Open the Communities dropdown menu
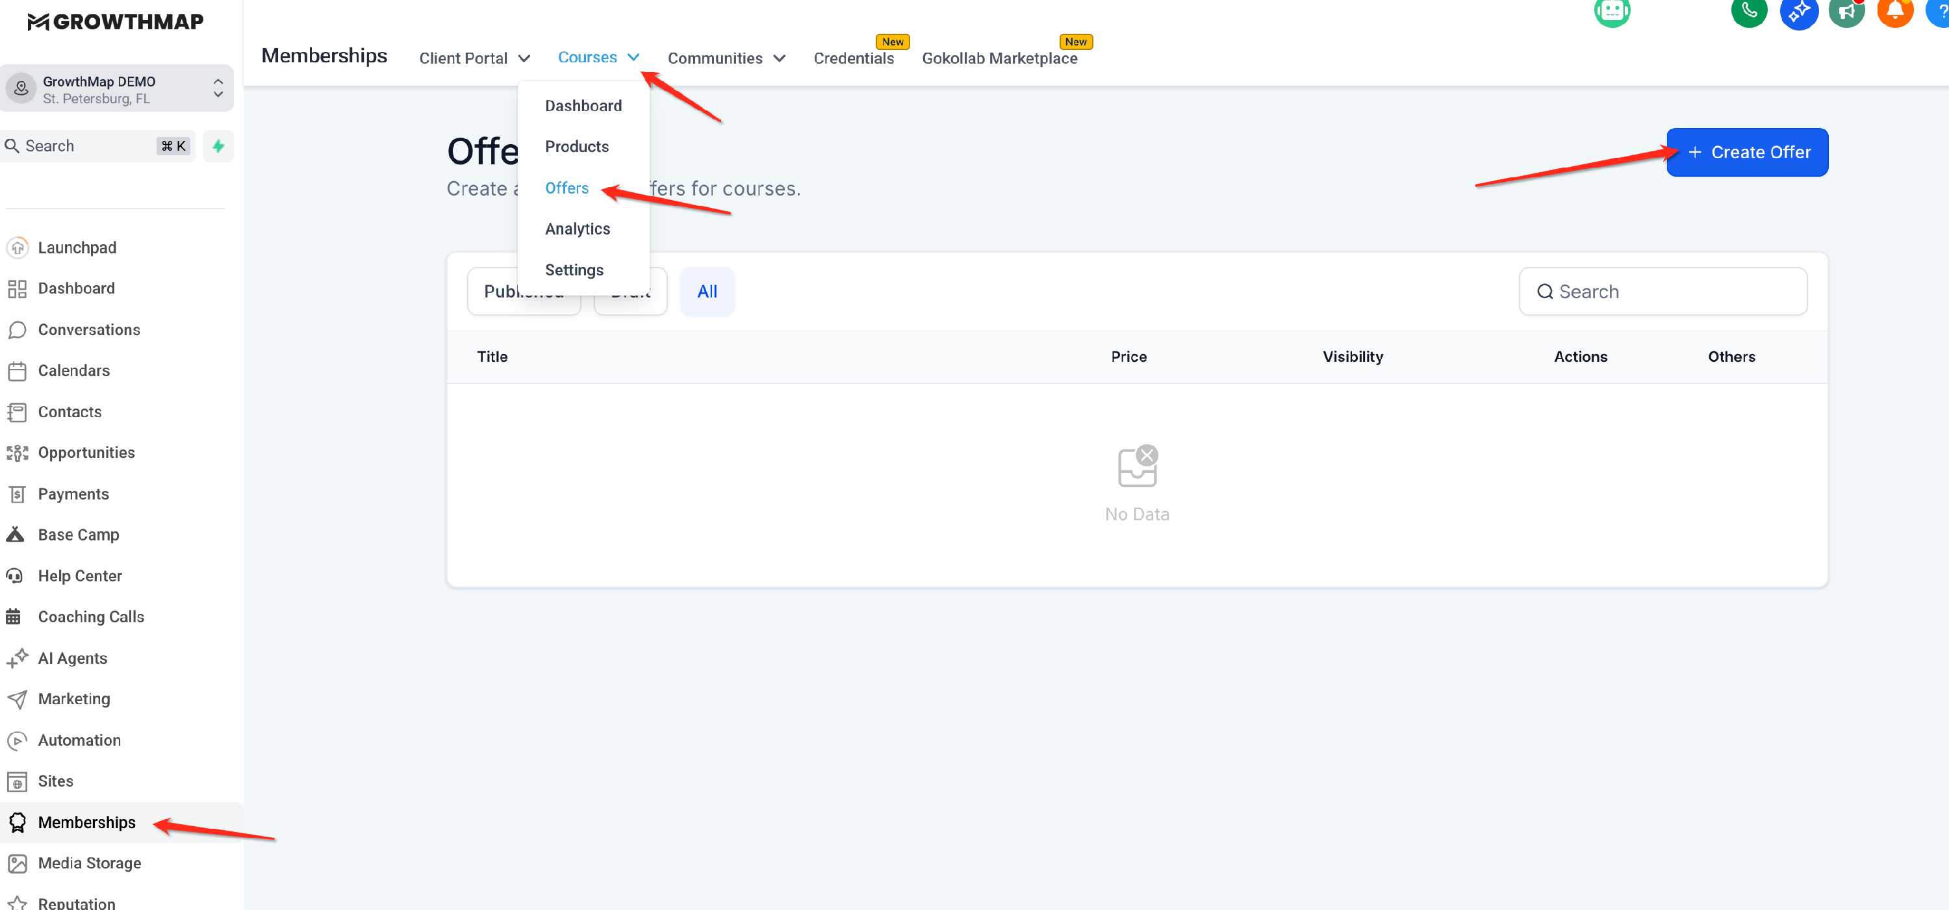Screen dimensions: 1949x910 click(726, 58)
